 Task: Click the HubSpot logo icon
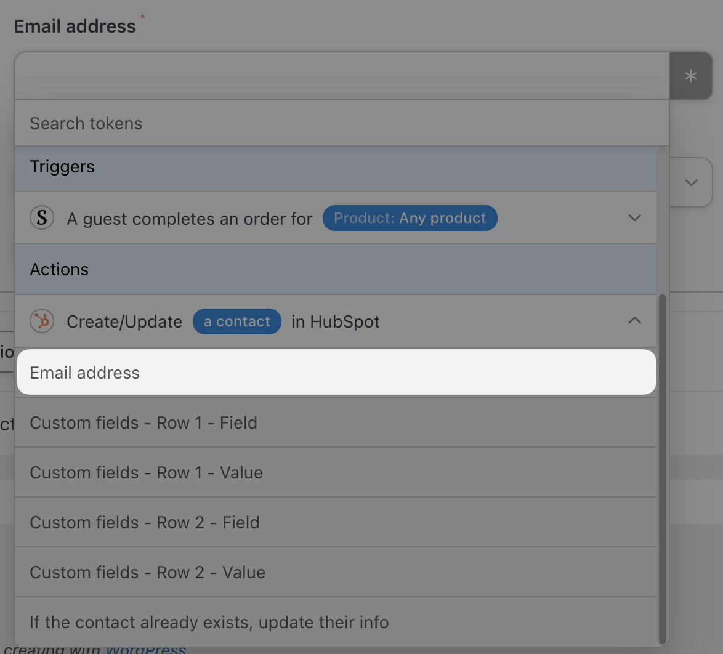(x=42, y=321)
